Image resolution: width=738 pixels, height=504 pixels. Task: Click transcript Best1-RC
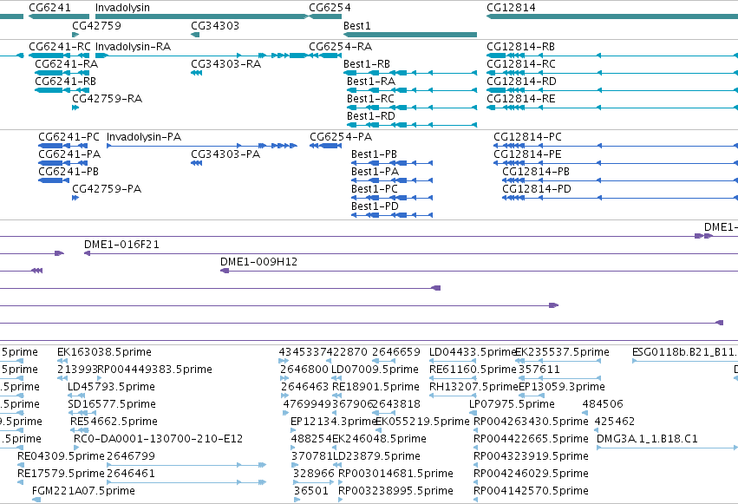412,108
